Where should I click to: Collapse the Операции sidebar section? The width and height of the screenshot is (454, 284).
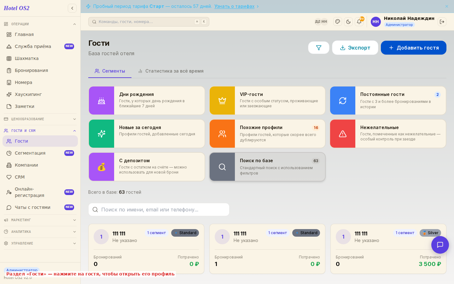40,24
